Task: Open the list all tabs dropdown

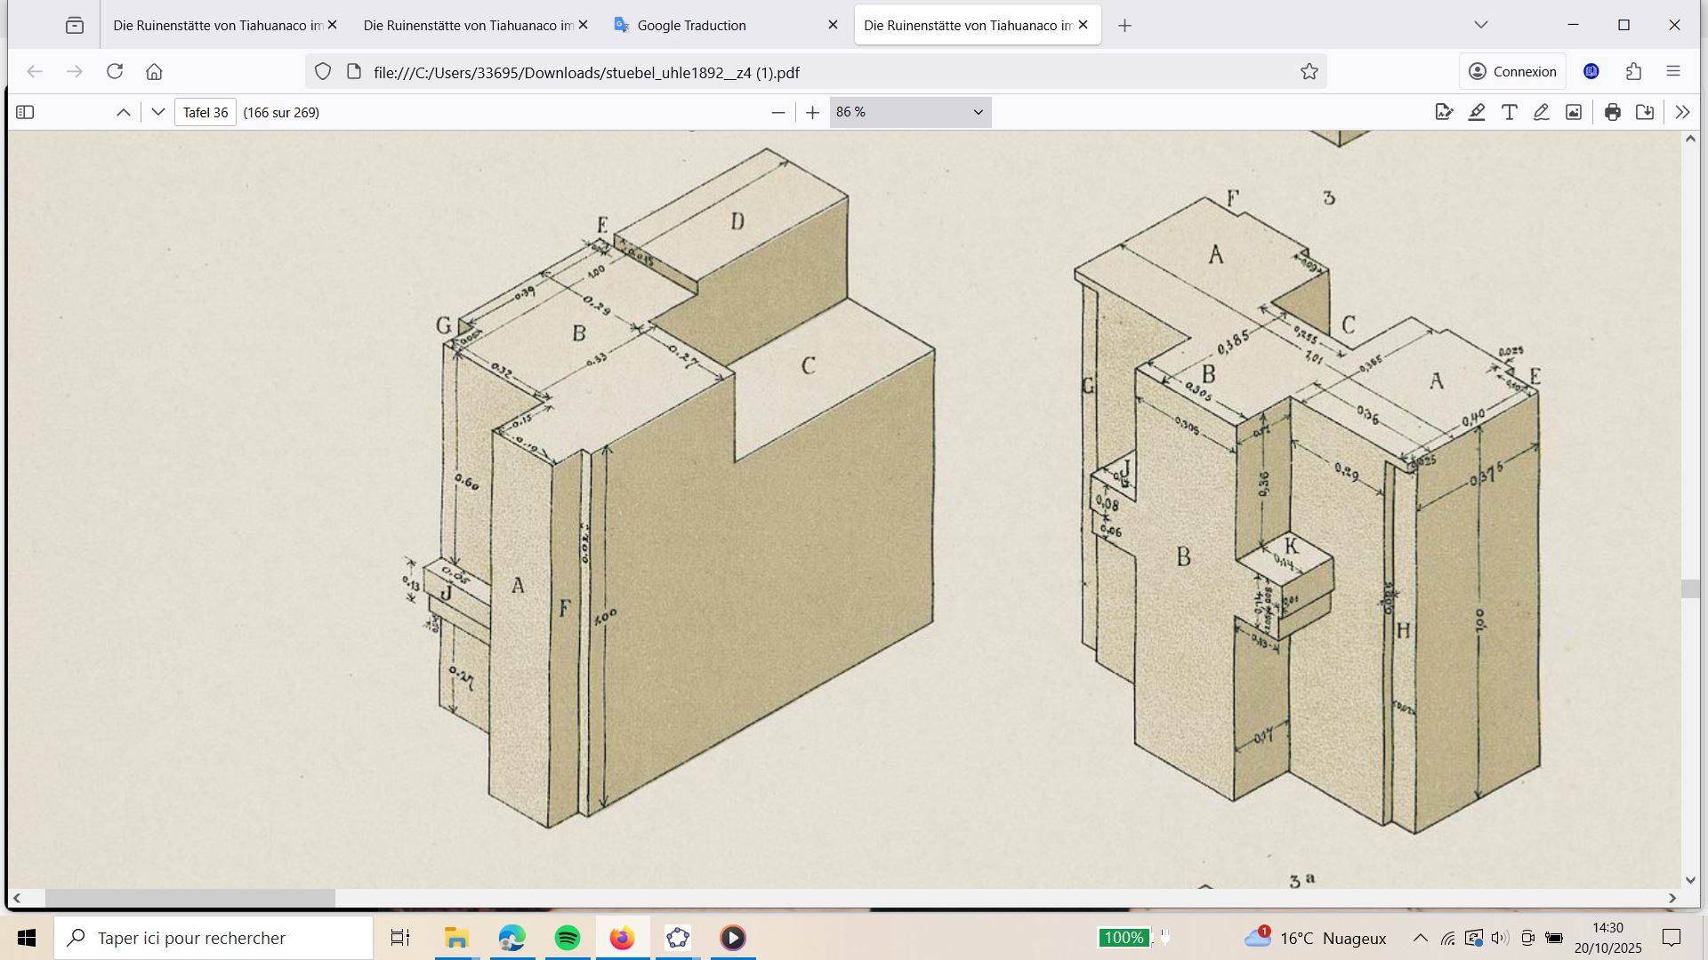Action: click(x=1481, y=25)
